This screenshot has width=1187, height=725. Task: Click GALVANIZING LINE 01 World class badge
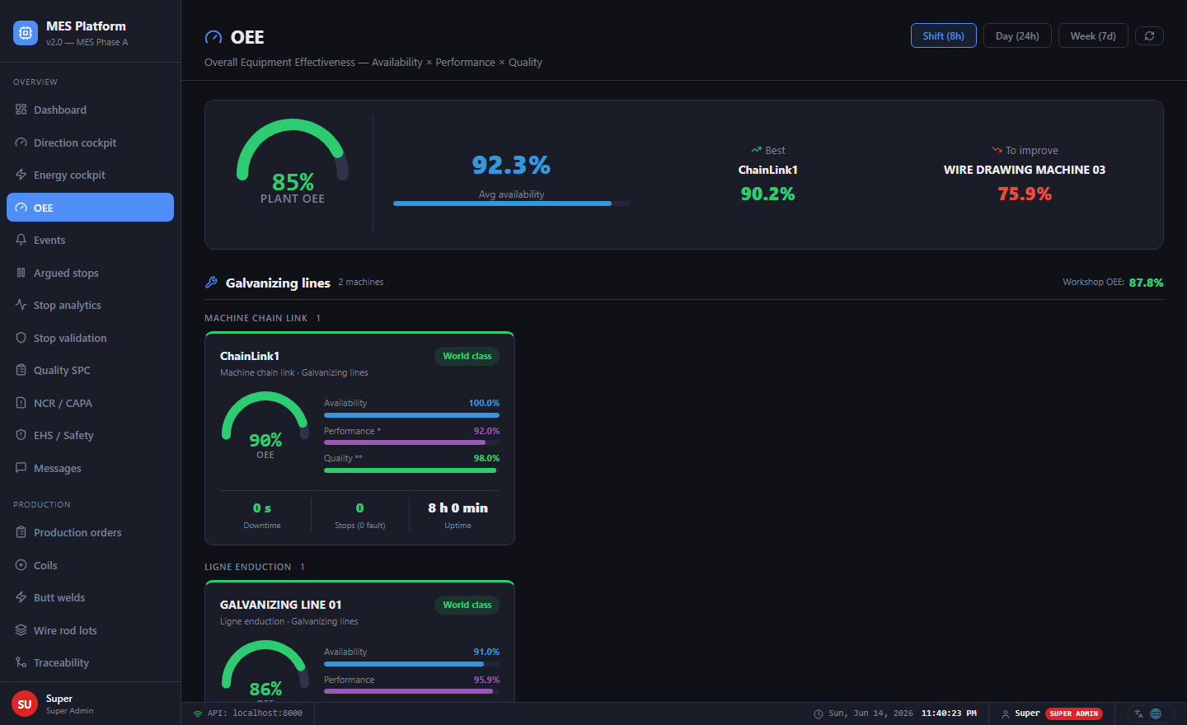point(467,605)
